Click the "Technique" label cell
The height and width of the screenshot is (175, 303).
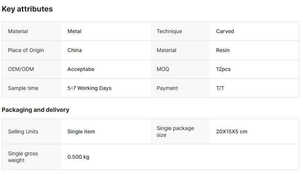point(169,31)
